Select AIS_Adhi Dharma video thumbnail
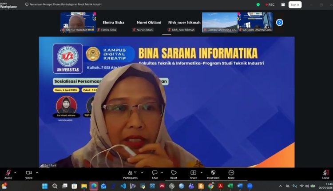The height and width of the screenshot is (191, 333). tap(255, 22)
